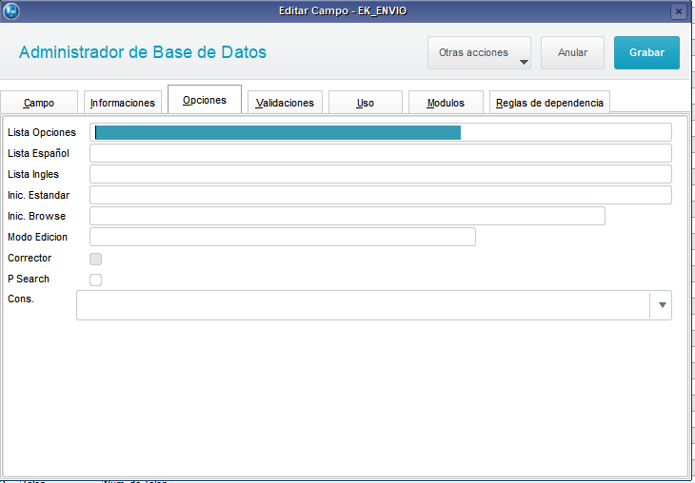Switch to the Modulos tab

coord(446,103)
